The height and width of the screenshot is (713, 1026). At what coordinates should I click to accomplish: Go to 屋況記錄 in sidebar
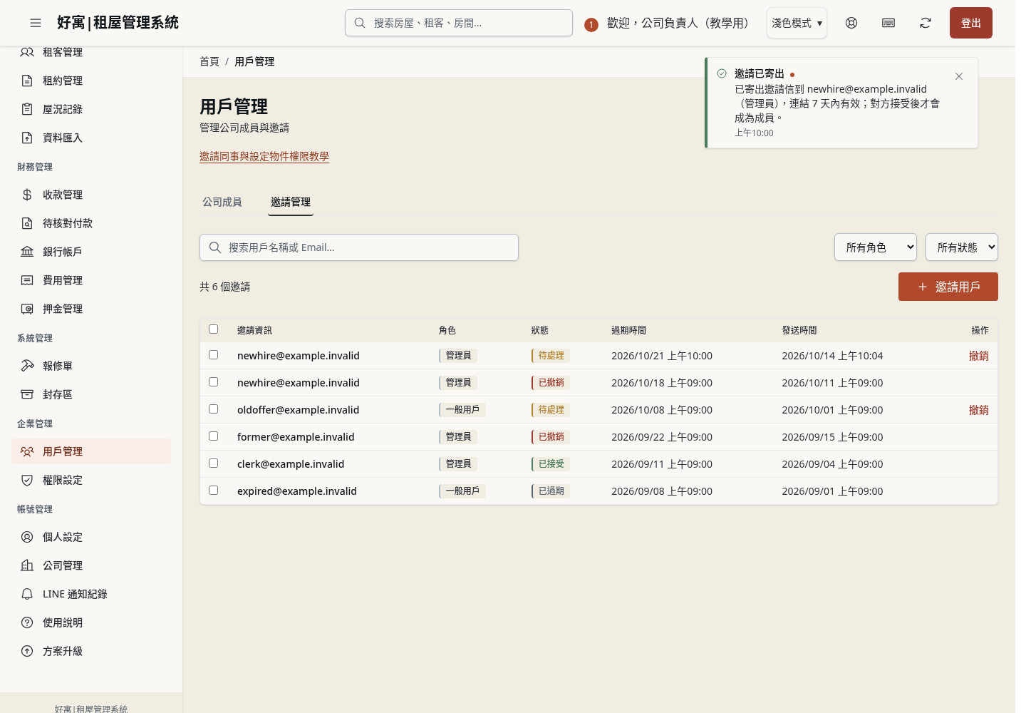click(x=91, y=109)
